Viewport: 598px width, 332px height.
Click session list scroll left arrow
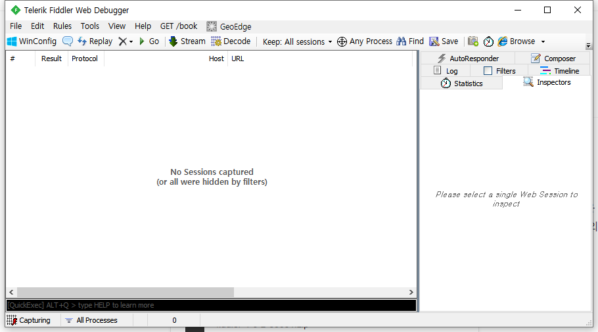11,293
